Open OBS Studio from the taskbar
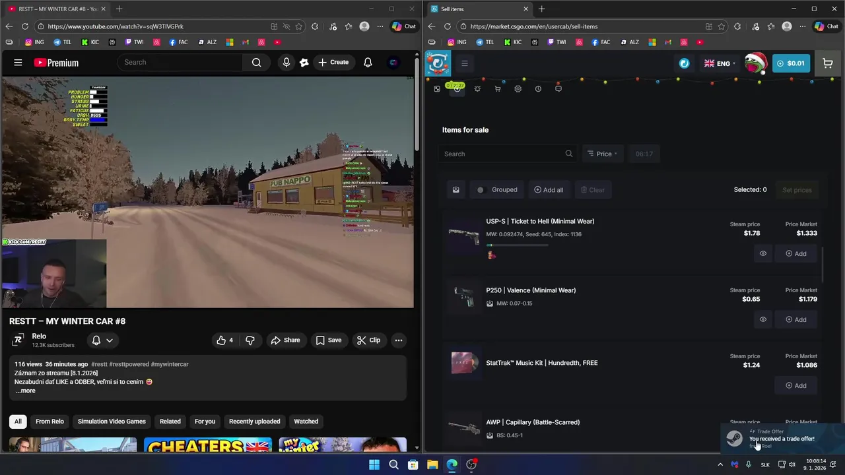 471,464
